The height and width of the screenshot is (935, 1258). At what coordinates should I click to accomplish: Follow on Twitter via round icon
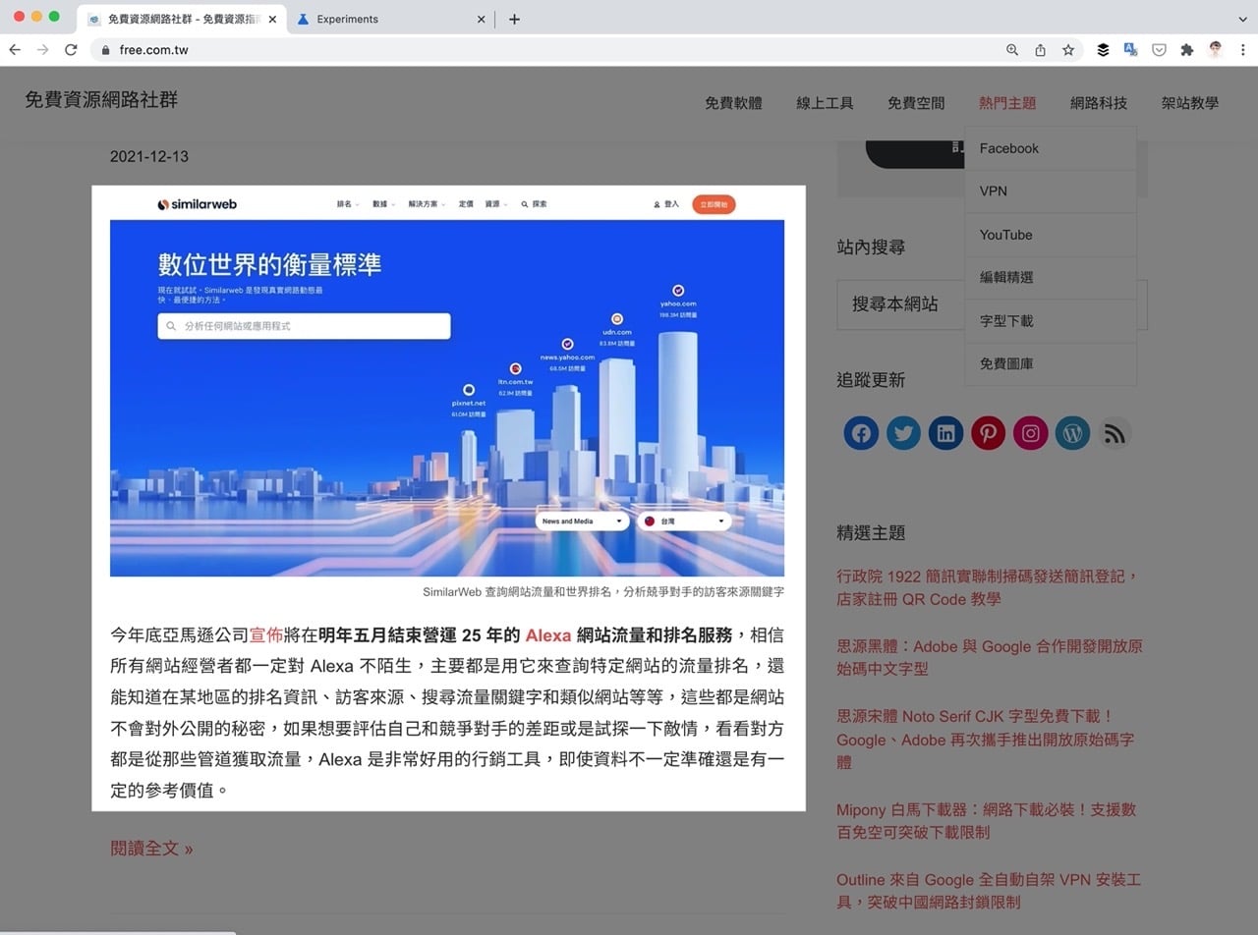(x=903, y=433)
